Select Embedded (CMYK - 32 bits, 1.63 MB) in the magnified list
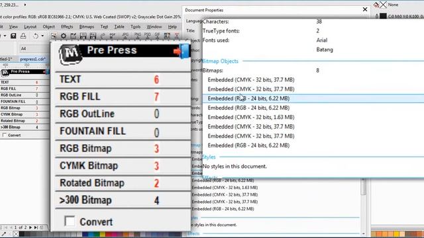 pyautogui.click(x=250, y=117)
